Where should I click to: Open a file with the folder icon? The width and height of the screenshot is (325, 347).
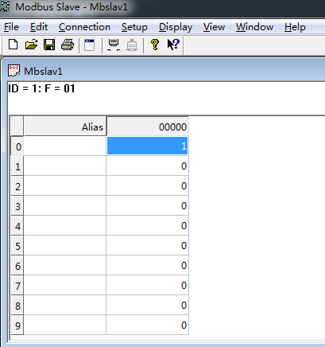[x=31, y=45]
